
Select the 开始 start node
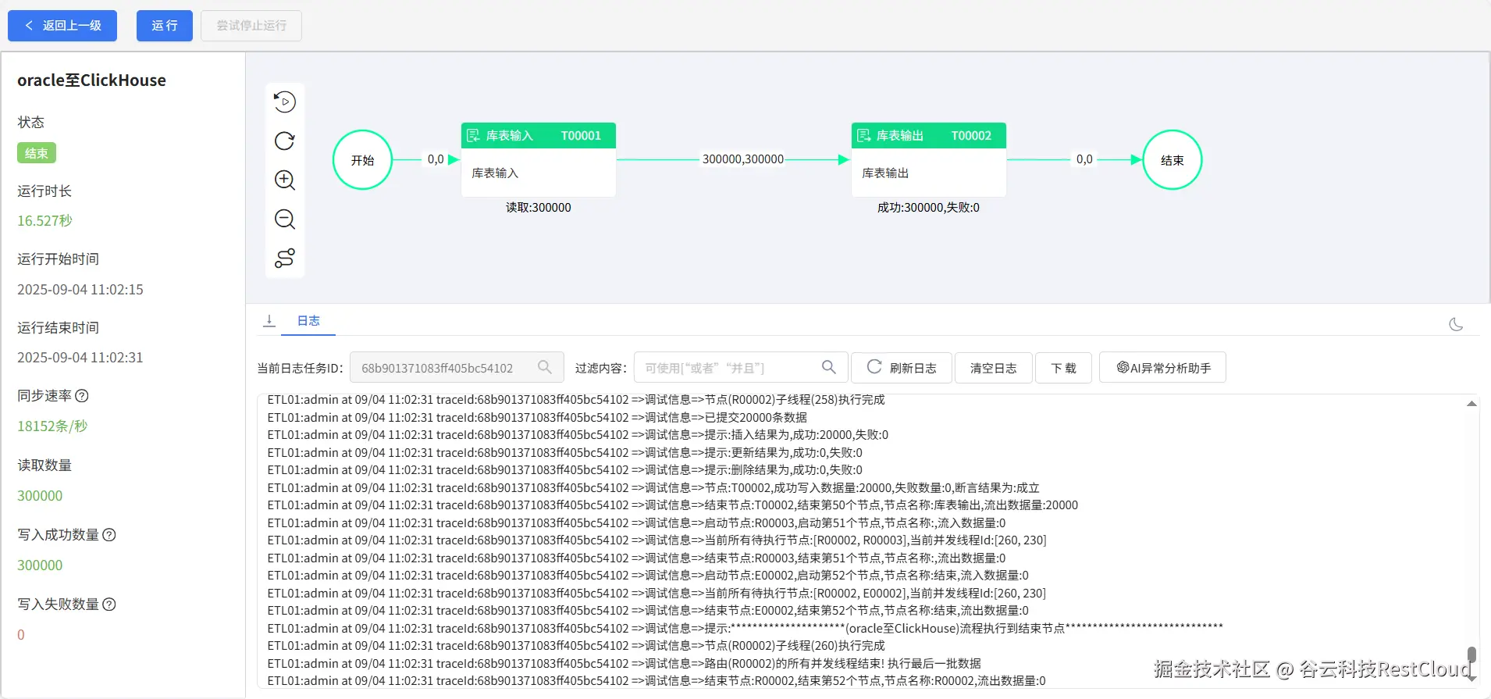tap(362, 160)
